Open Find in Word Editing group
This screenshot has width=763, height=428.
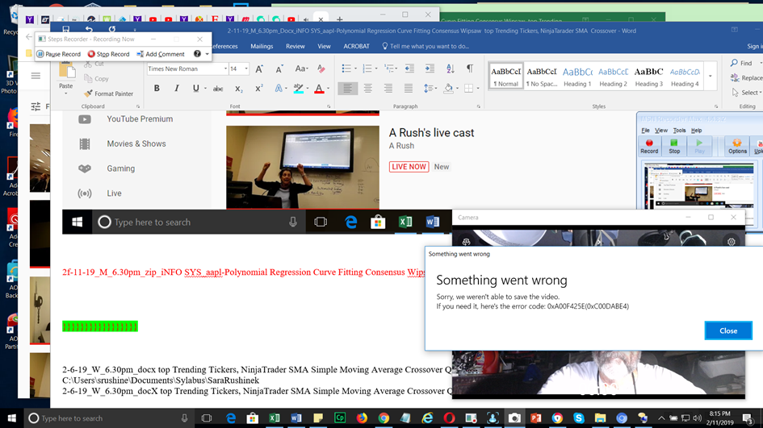(x=741, y=63)
